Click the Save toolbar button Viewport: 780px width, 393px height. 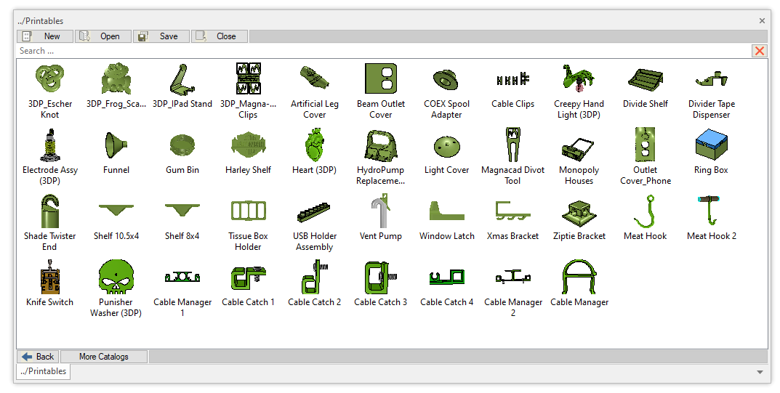click(x=161, y=36)
